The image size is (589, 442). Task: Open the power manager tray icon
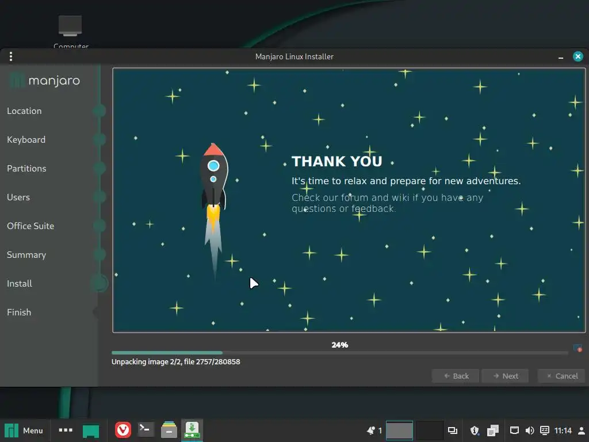click(x=545, y=430)
